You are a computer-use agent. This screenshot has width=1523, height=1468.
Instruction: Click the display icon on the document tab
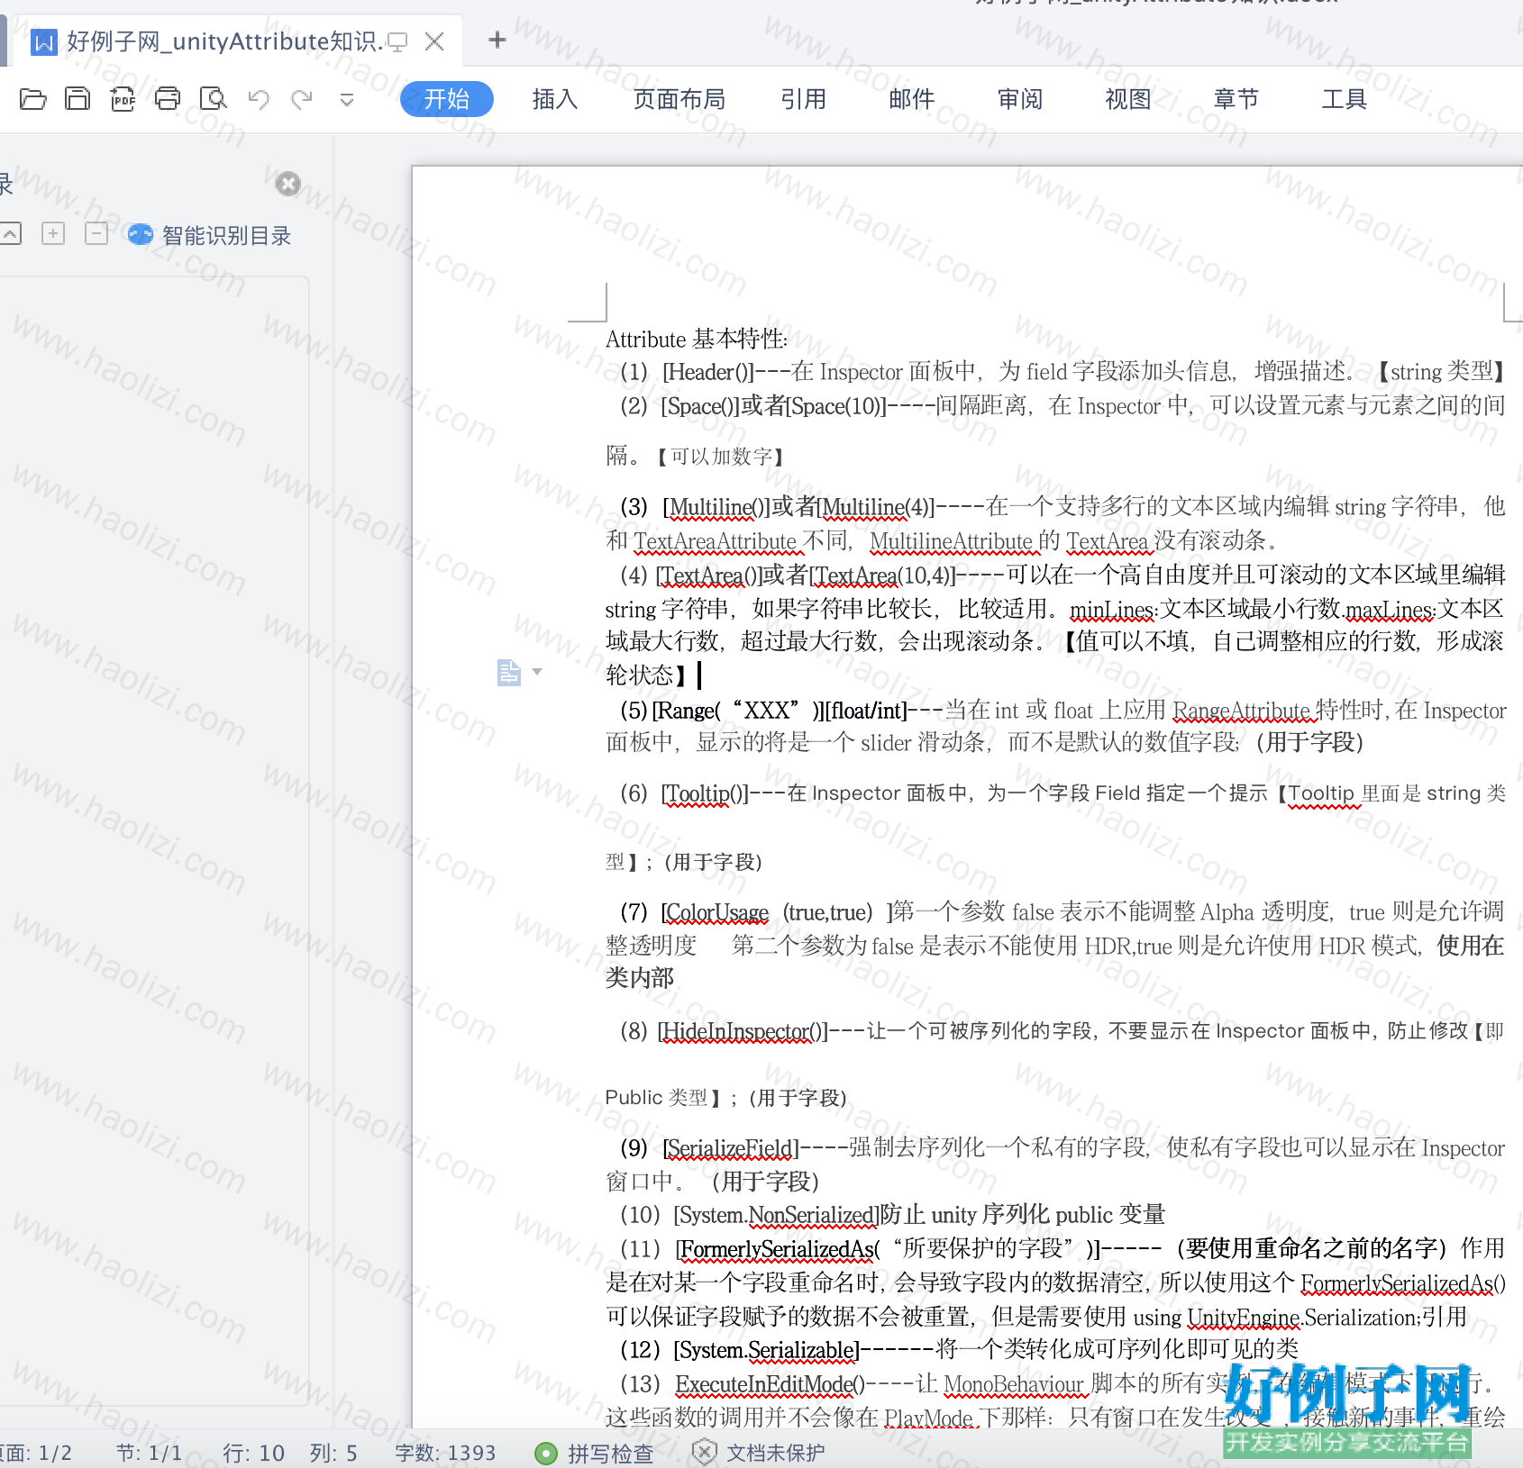click(x=397, y=41)
